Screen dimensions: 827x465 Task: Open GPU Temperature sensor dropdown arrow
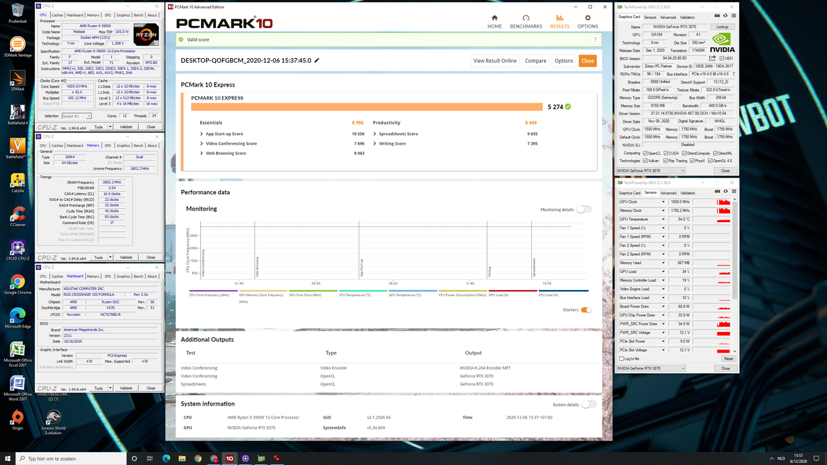(663, 219)
